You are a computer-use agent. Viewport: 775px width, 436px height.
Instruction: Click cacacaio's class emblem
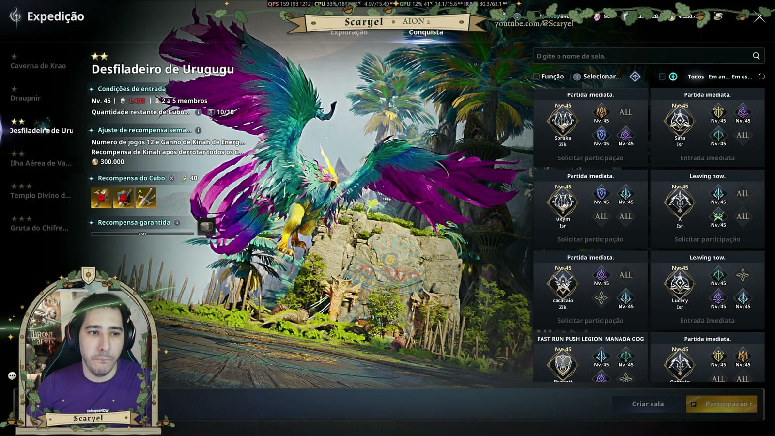pos(563,283)
